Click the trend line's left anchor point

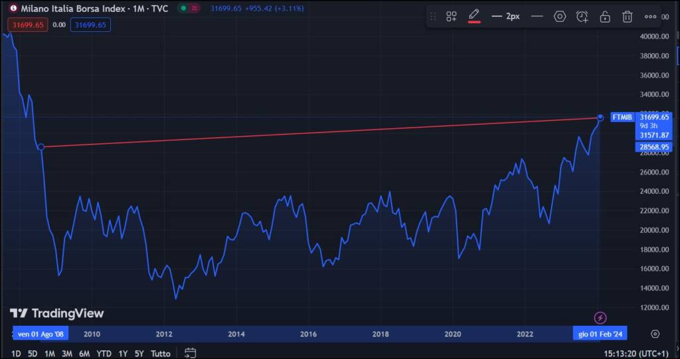point(41,147)
